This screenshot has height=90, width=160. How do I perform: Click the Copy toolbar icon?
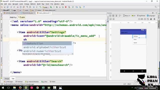coord(20,7)
